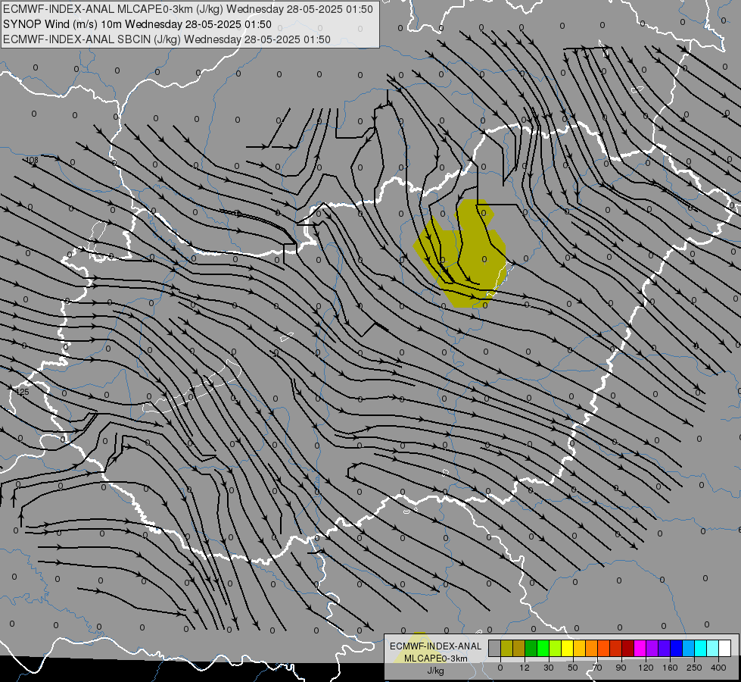This screenshot has width=741, height=682.
Task: Click the 125 value label on map
Action: point(22,392)
